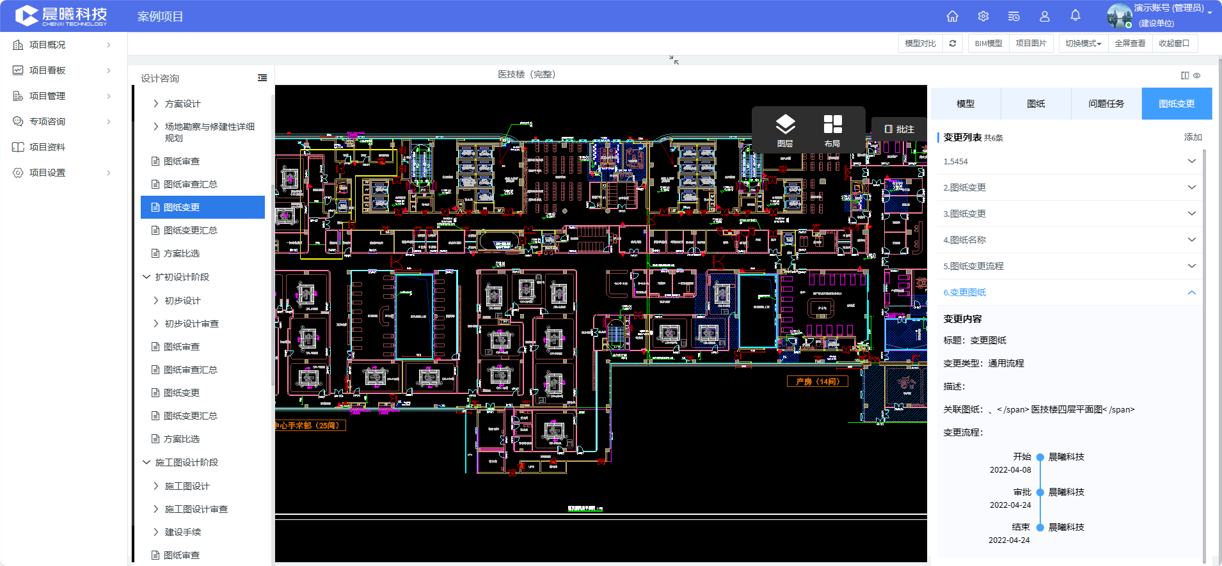1222x566 pixels.
Task: Toggle split-view icon beside the eye
Action: [1185, 75]
